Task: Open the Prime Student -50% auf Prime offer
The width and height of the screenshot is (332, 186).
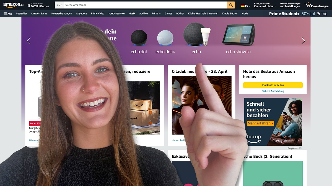Action: (x=298, y=14)
